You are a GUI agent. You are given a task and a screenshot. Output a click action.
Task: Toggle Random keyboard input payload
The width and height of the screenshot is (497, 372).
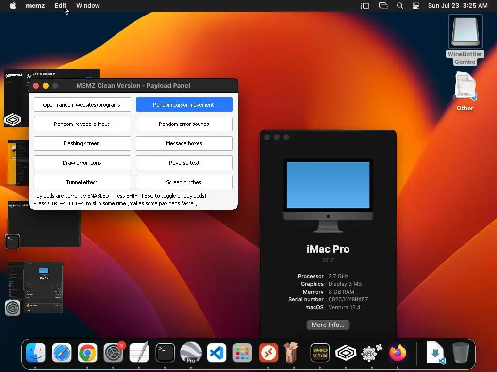pos(82,124)
